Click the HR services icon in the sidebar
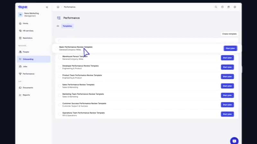Viewport: 257px width, 144px height. (20, 31)
